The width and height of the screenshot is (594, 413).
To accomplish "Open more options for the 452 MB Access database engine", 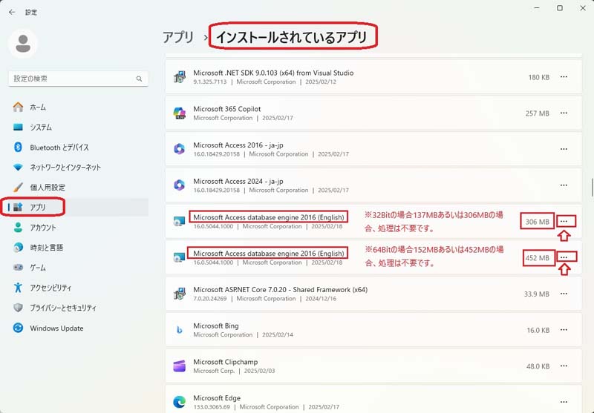I will pos(564,257).
